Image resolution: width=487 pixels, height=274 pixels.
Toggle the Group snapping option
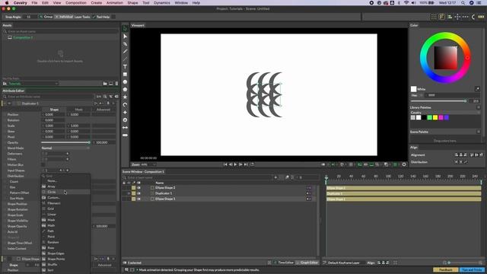(46, 17)
